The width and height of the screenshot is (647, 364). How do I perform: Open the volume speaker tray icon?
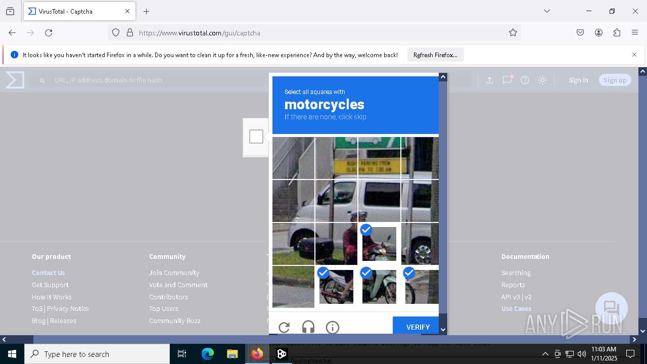582,354
